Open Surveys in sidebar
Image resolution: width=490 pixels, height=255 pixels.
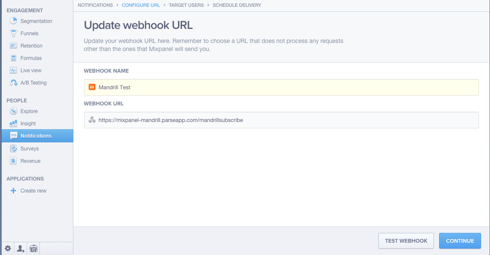tap(30, 149)
